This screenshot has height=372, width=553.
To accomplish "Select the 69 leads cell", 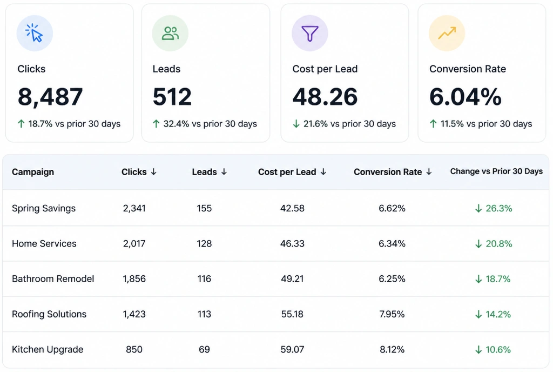I will click(x=204, y=349).
